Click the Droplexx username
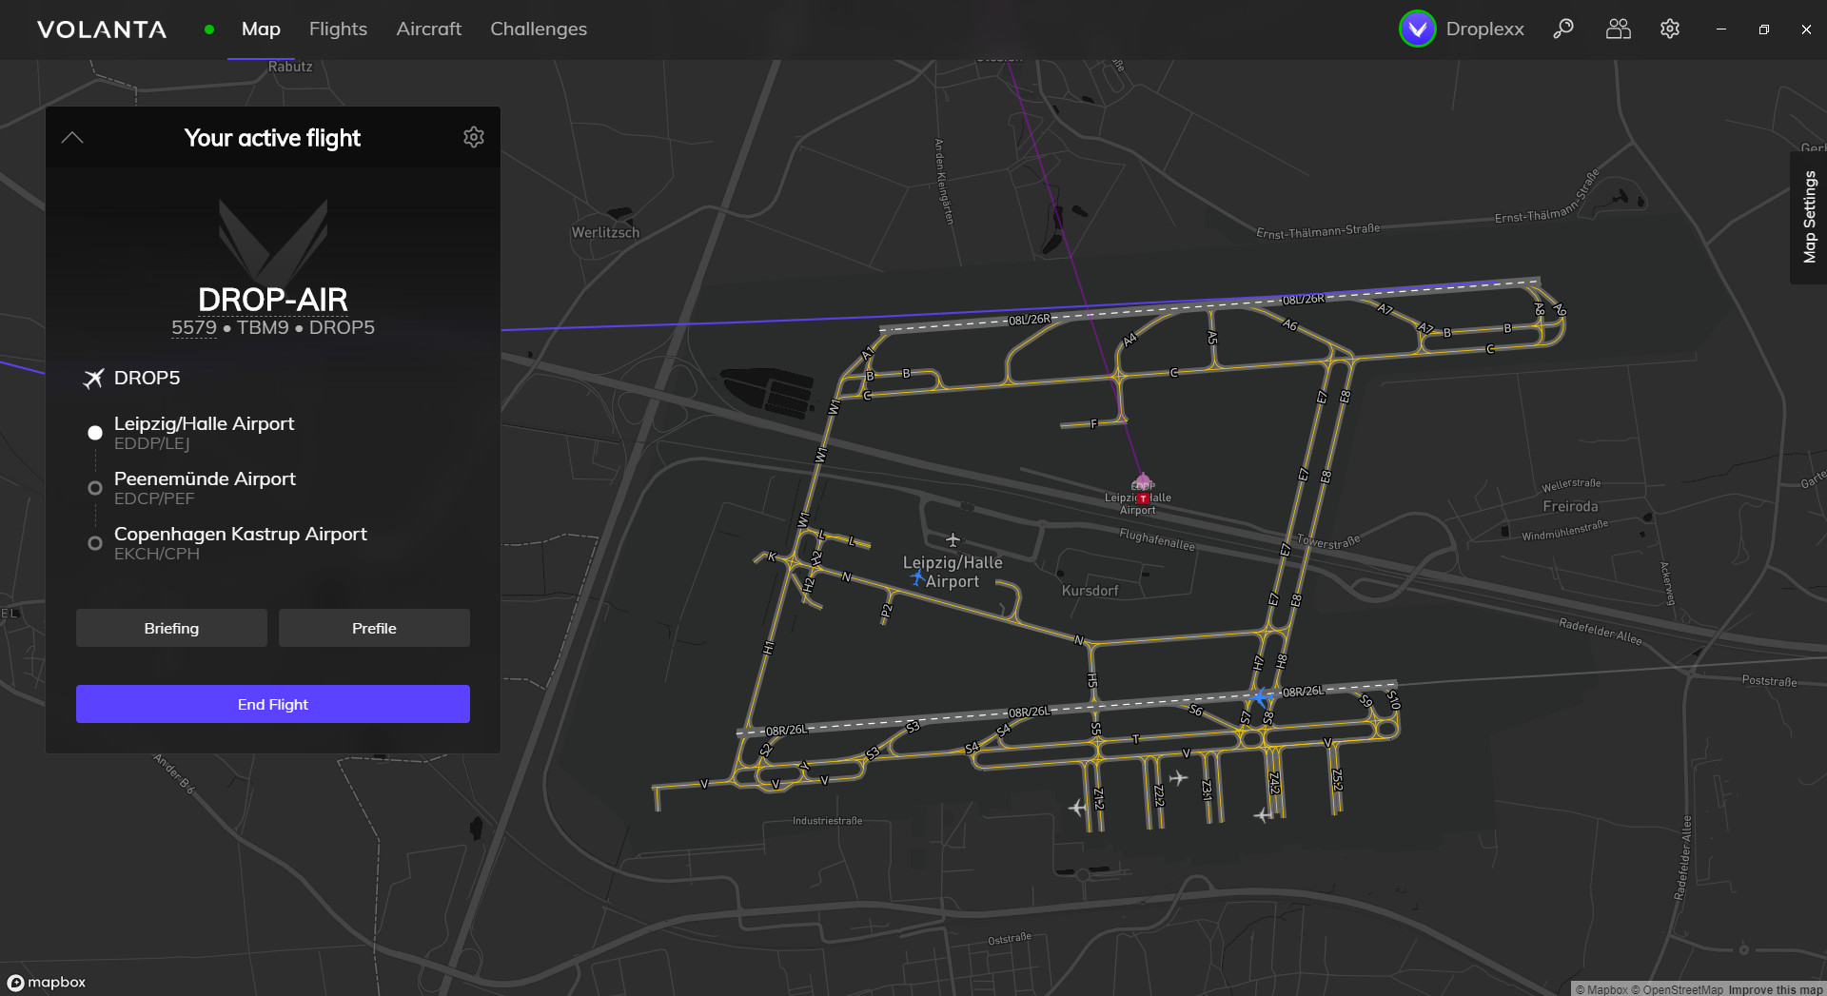The width and height of the screenshot is (1827, 996). [1484, 29]
